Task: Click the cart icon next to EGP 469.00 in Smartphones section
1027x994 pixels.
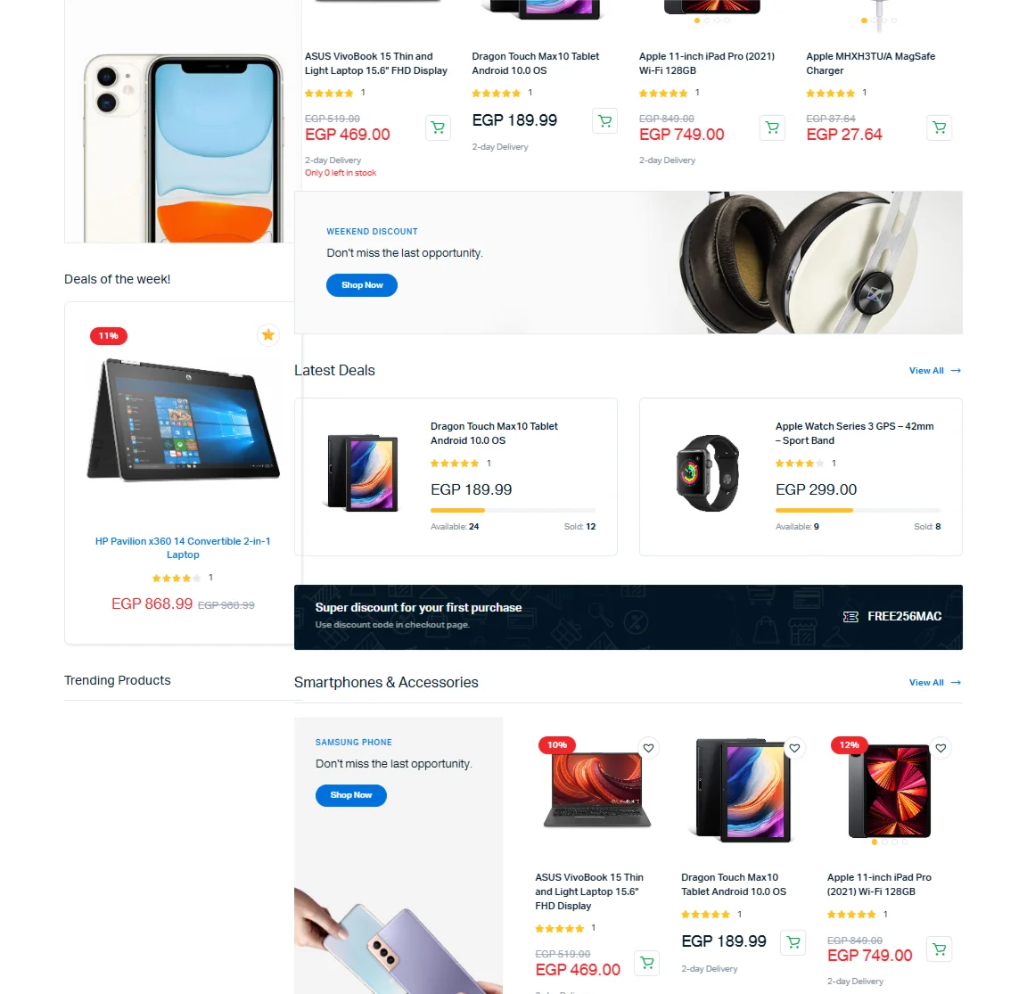Action: click(647, 963)
